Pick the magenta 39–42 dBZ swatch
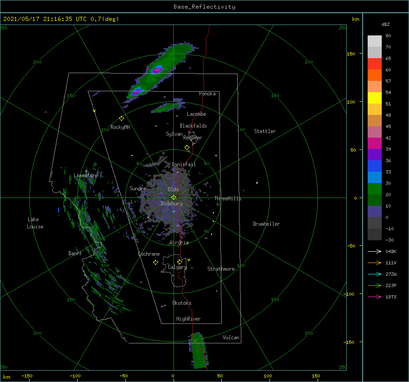The width and height of the screenshot is (409, 382). [374, 144]
